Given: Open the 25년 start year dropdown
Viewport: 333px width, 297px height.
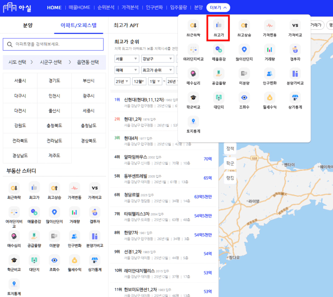Looking at the screenshot, I should click(x=122, y=81).
